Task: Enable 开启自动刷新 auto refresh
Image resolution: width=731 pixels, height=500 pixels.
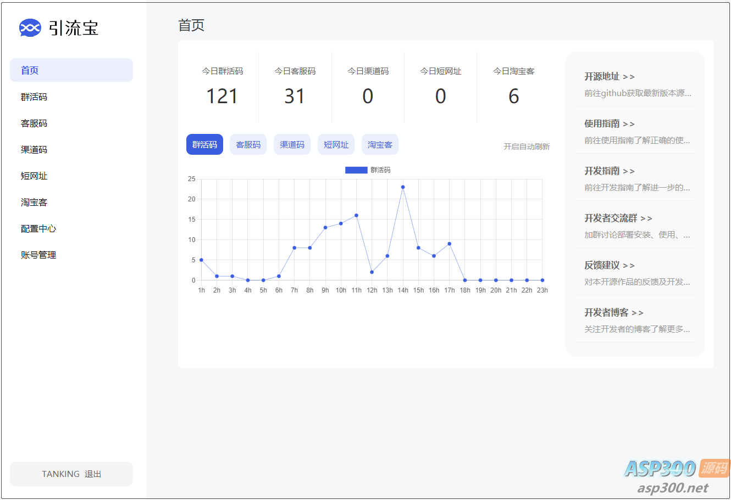Action: [527, 147]
